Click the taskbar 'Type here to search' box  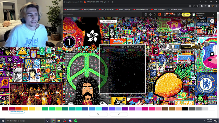click(x=25, y=121)
